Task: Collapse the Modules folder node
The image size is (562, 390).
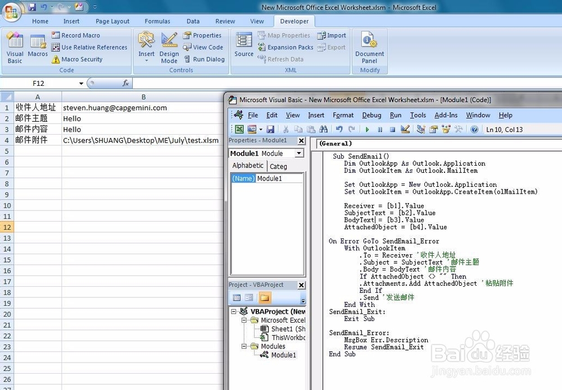Action: click(x=244, y=346)
